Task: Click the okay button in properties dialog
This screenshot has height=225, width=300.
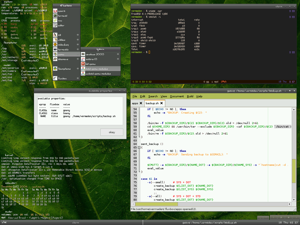Action: [112, 132]
